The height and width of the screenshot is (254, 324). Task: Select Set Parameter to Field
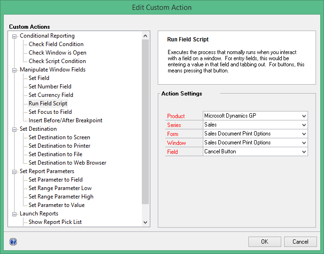tap(55, 180)
